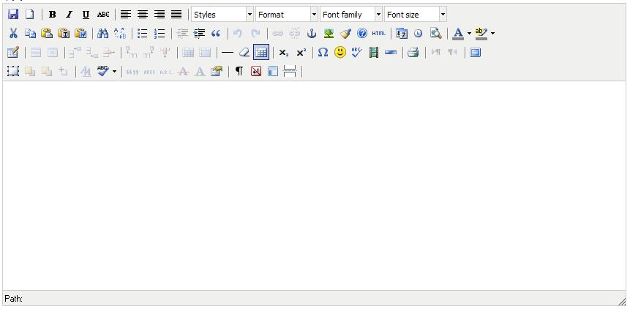The height and width of the screenshot is (309, 630).
Task: Align text to the left
Action: (126, 15)
